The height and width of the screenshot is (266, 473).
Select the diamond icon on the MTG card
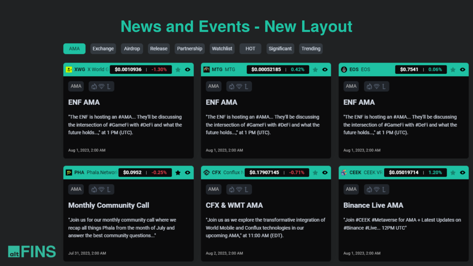(x=239, y=86)
